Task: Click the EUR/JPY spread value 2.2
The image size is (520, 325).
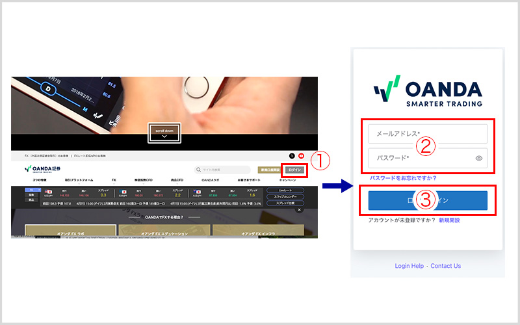Action: point(177,195)
